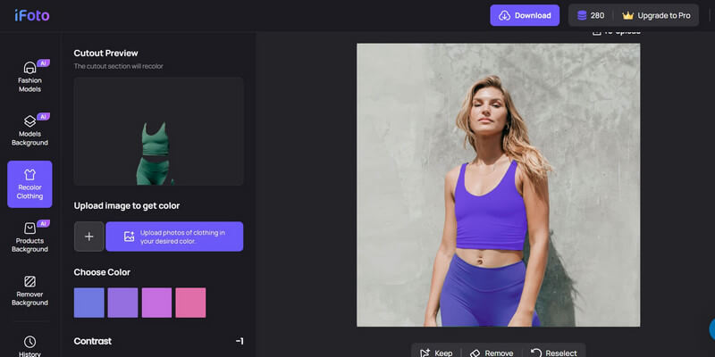Viewport: 715px width, 357px height.
Task: Choose the blue color swatch
Action: click(88, 303)
